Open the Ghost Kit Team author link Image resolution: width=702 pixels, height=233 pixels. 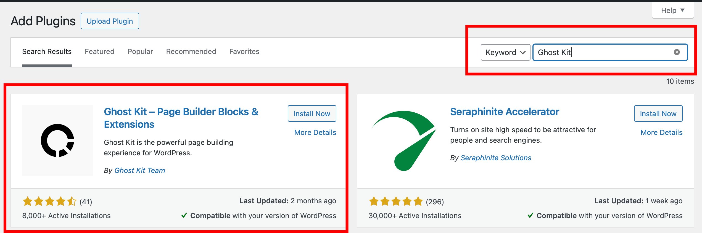click(139, 170)
